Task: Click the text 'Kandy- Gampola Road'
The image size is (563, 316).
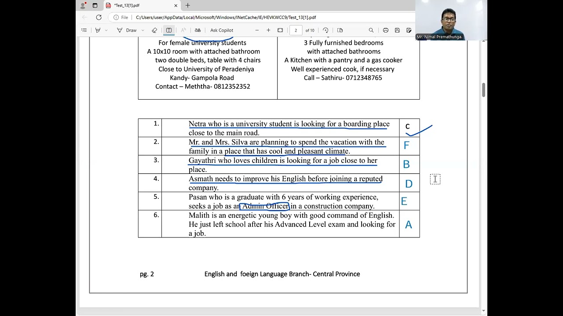Action: point(202,78)
